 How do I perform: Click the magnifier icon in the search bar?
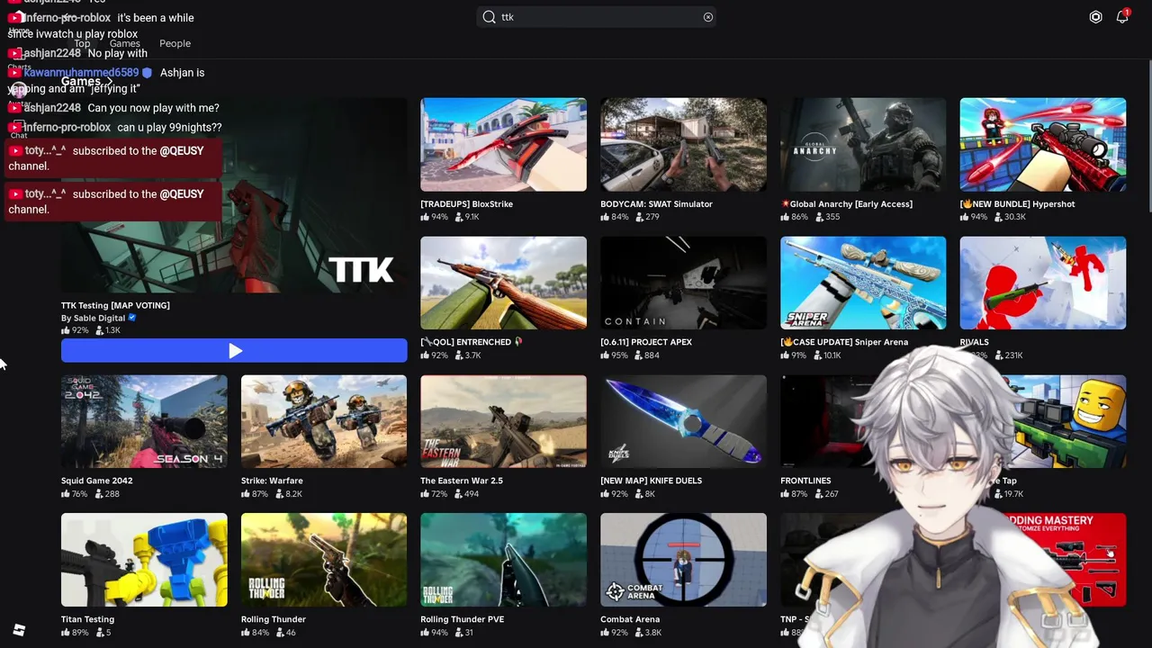(x=489, y=17)
